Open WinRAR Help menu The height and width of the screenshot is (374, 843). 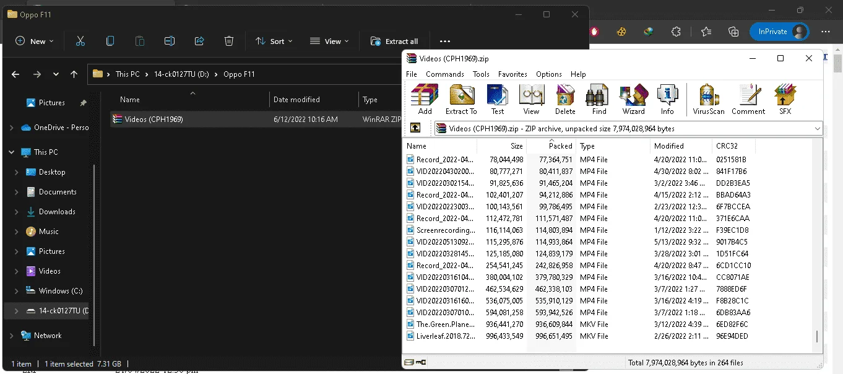(x=578, y=74)
